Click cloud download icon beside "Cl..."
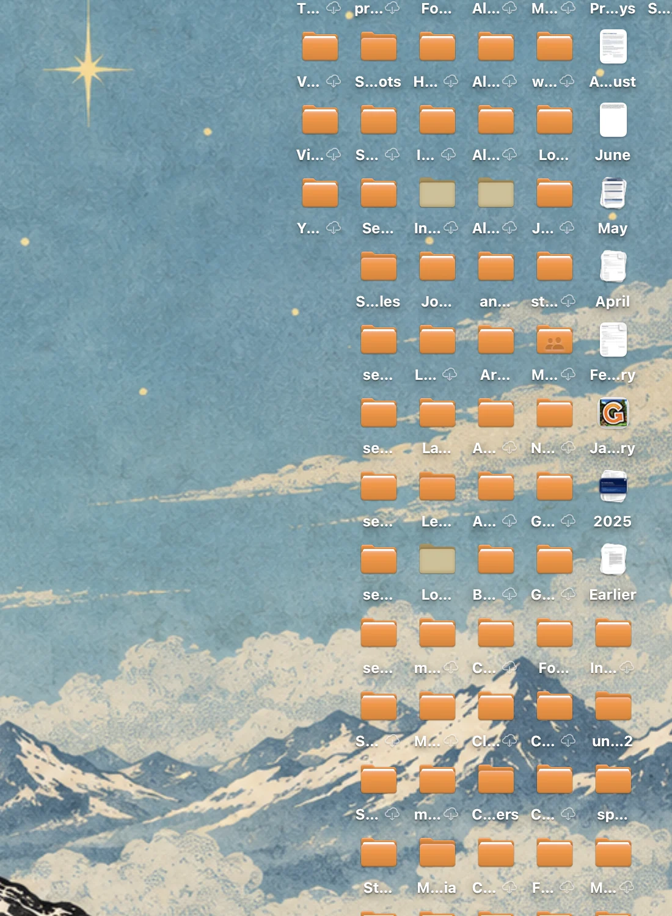The width and height of the screenshot is (672, 916). (x=509, y=740)
